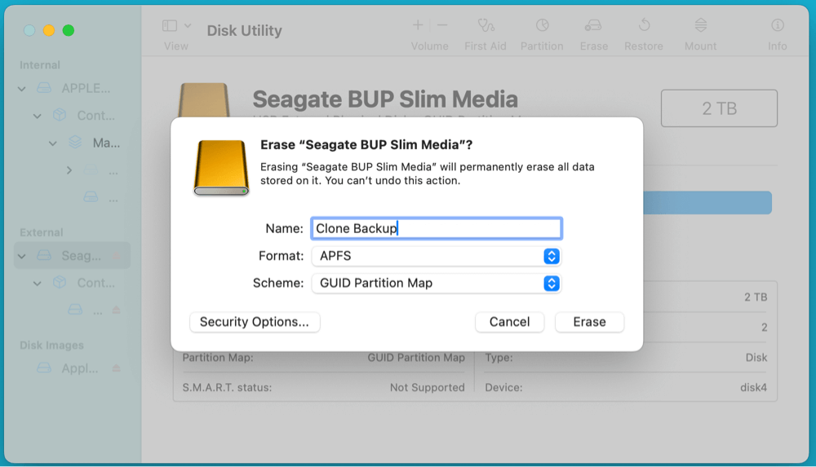This screenshot has height=467, width=816.
Task: Click the Seagate drive icon in the dialog
Action: click(x=221, y=167)
